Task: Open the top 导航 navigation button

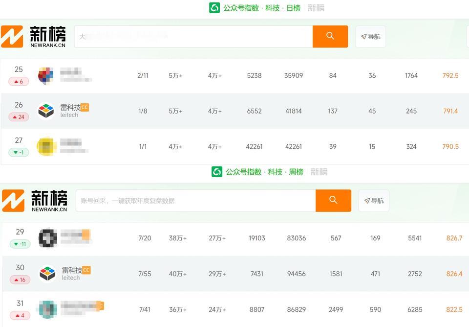Action: tap(370, 37)
